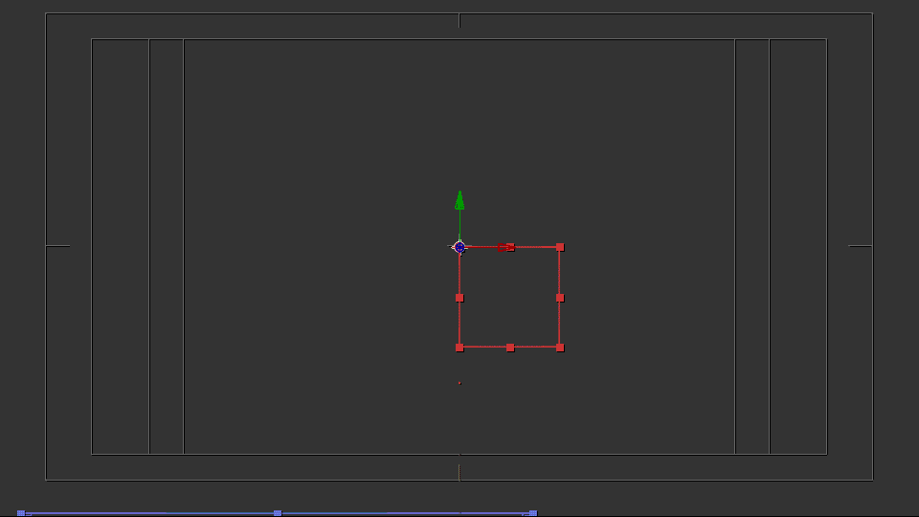Select the bottom-left handle of the red rectangle
The height and width of the screenshot is (517, 919).
click(459, 348)
